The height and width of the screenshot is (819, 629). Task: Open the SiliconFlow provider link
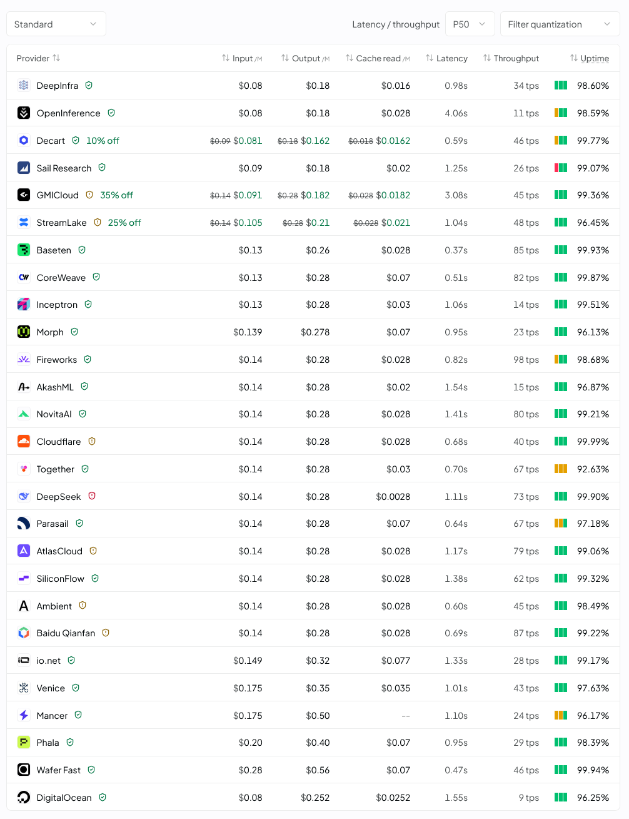pos(60,579)
